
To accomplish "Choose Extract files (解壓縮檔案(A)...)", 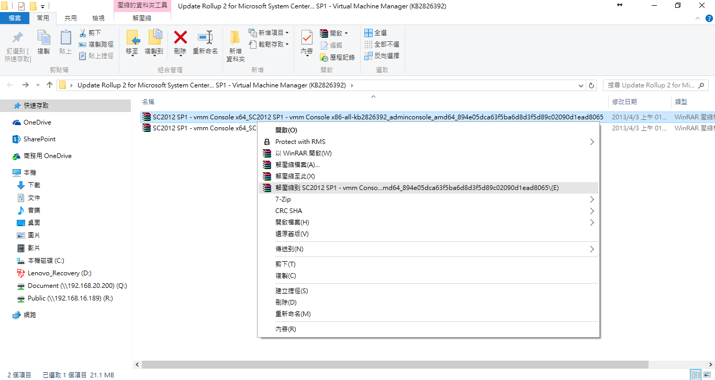I will coord(429,165).
